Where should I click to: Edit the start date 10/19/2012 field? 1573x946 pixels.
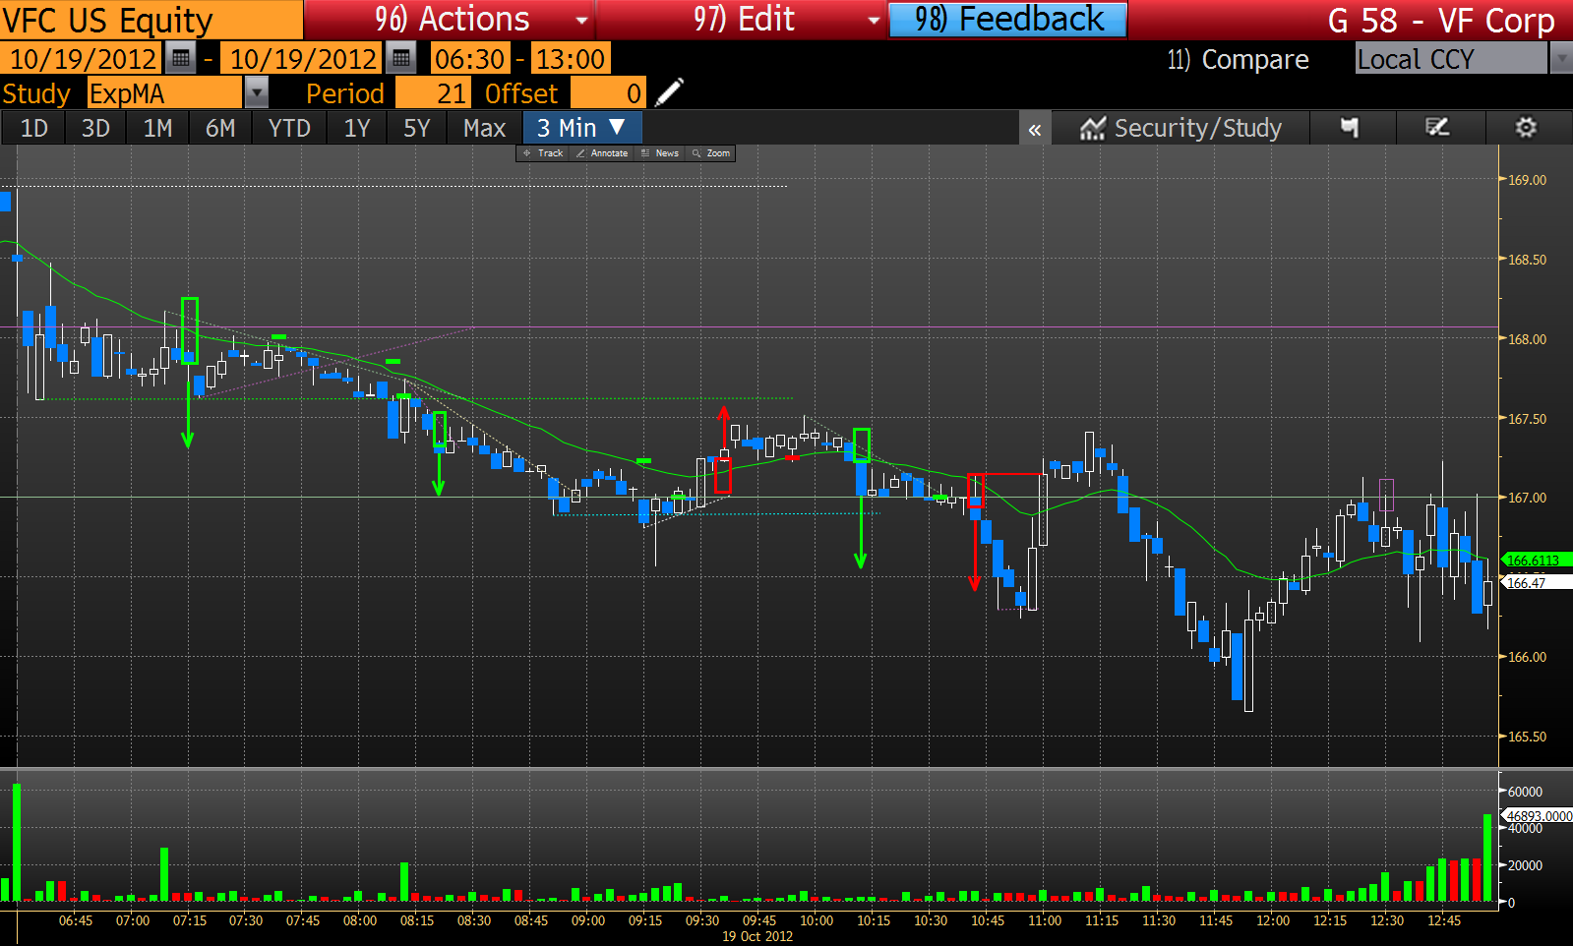83,59
